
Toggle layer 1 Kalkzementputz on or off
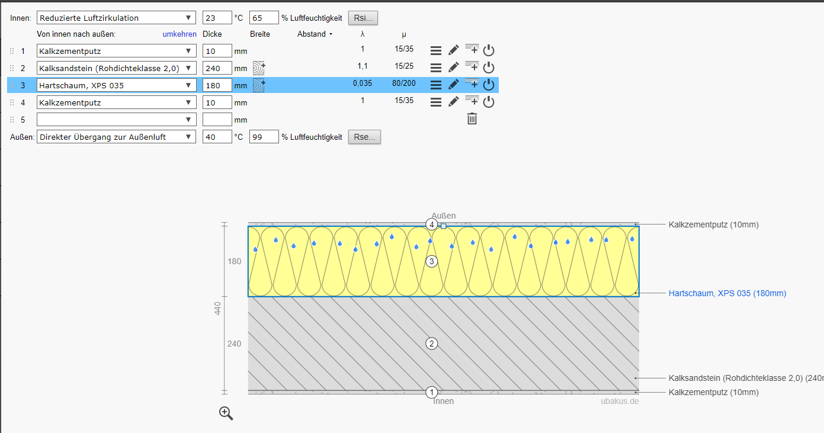489,51
